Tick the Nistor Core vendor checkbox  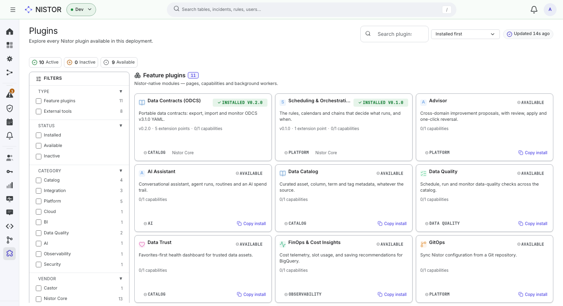[x=39, y=299]
